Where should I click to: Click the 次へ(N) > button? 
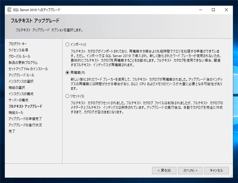pos(190,170)
